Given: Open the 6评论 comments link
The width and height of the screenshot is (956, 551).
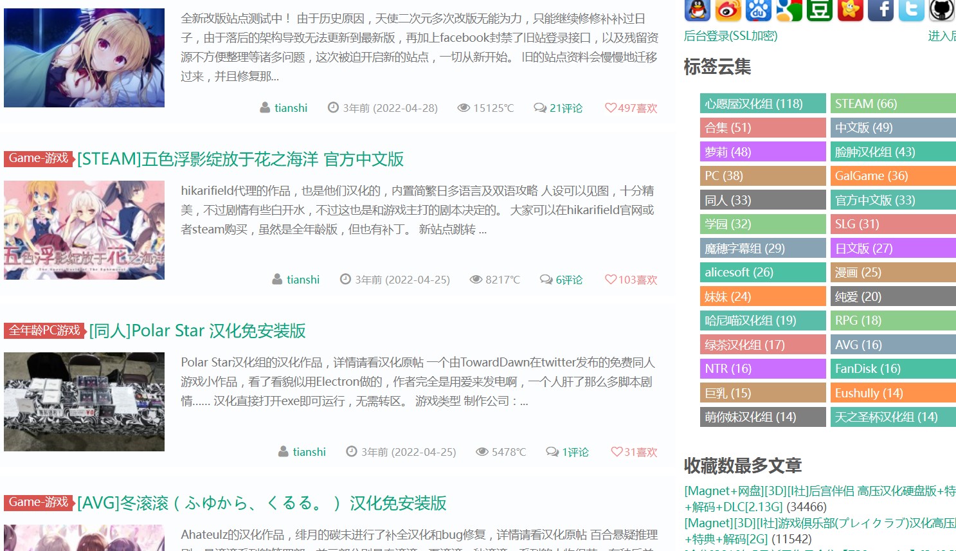Looking at the screenshot, I should point(569,280).
